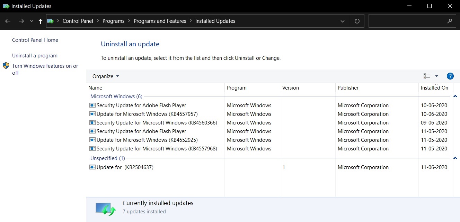Image resolution: width=460 pixels, height=222 pixels.
Task: Click Installed Updates breadcrumb
Action: click(x=215, y=21)
